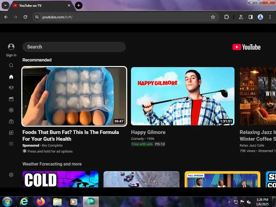The height and width of the screenshot is (207, 276).
Task: Click the YouTube logo
Action: [x=246, y=47]
